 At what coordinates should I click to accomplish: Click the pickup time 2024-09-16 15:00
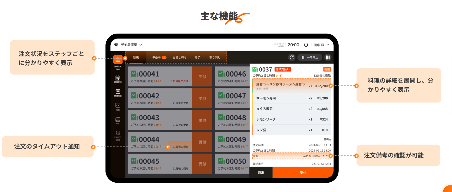point(320,151)
